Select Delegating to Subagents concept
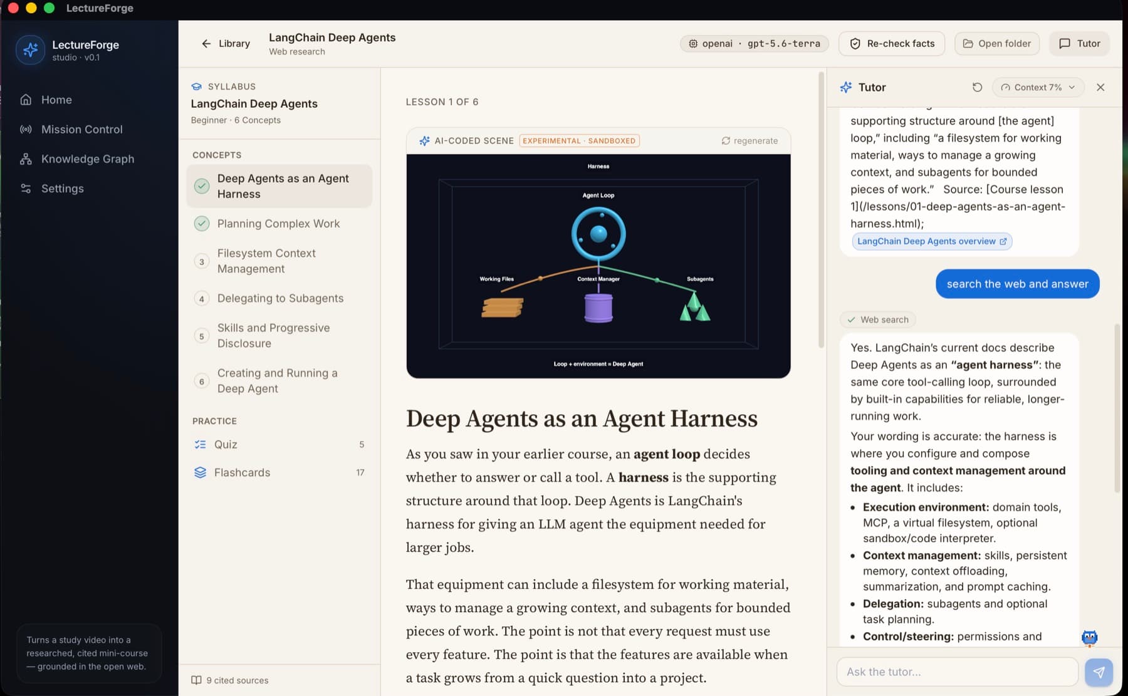Viewport: 1128px width, 696px height. [x=279, y=298]
